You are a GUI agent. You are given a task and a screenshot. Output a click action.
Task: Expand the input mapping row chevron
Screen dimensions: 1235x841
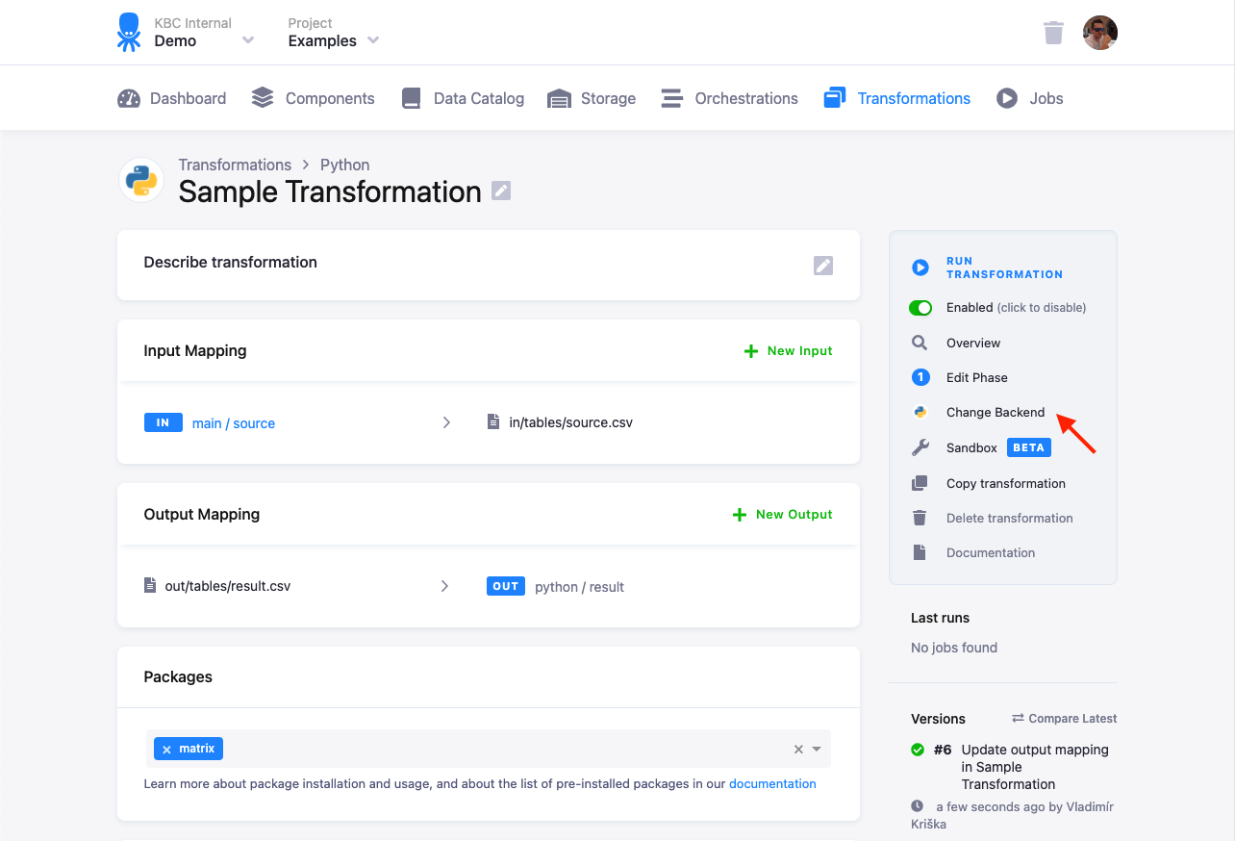pyautogui.click(x=446, y=422)
